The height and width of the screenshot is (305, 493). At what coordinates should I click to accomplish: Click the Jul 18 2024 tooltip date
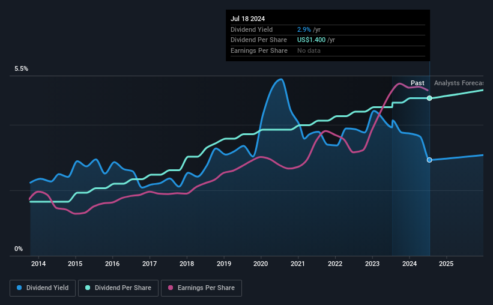pos(248,19)
